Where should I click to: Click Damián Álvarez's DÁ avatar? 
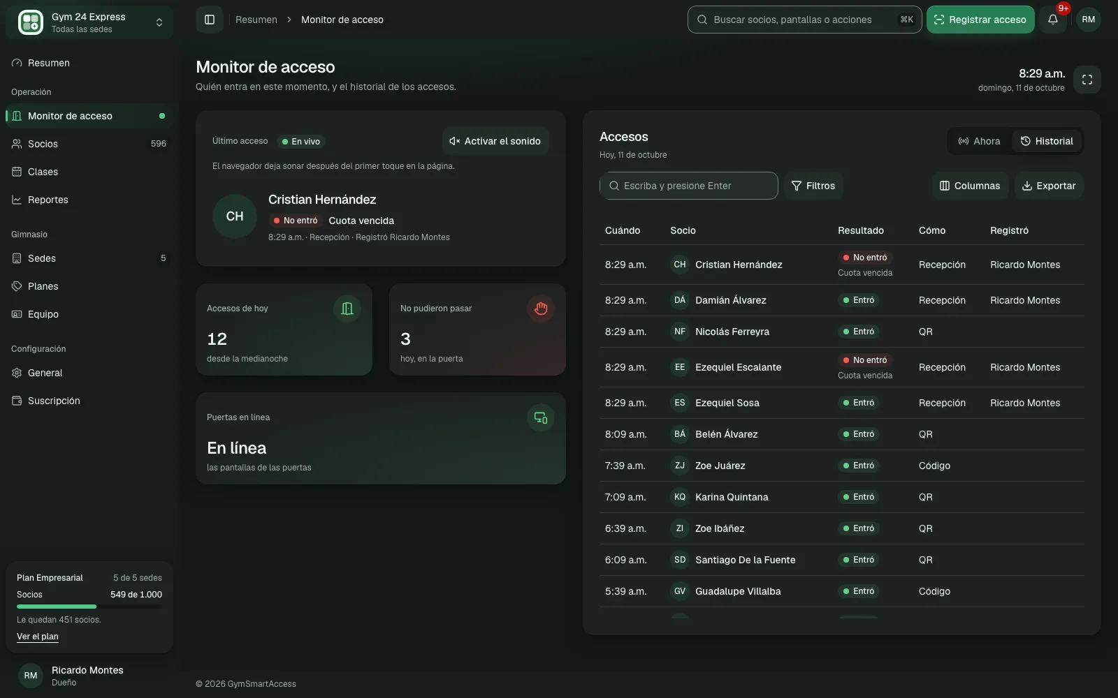pos(680,300)
